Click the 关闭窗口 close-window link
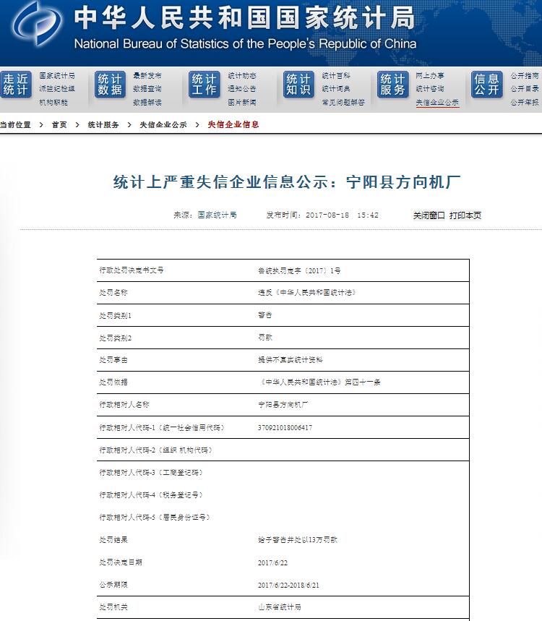 pyautogui.click(x=429, y=215)
